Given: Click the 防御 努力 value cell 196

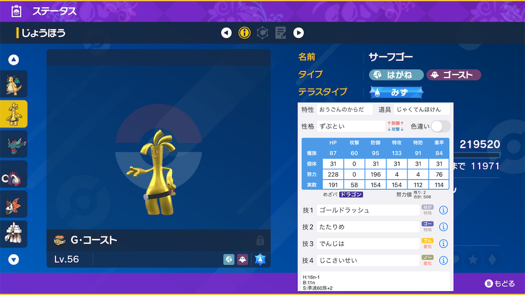Looking at the screenshot, I should [x=375, y=174].
